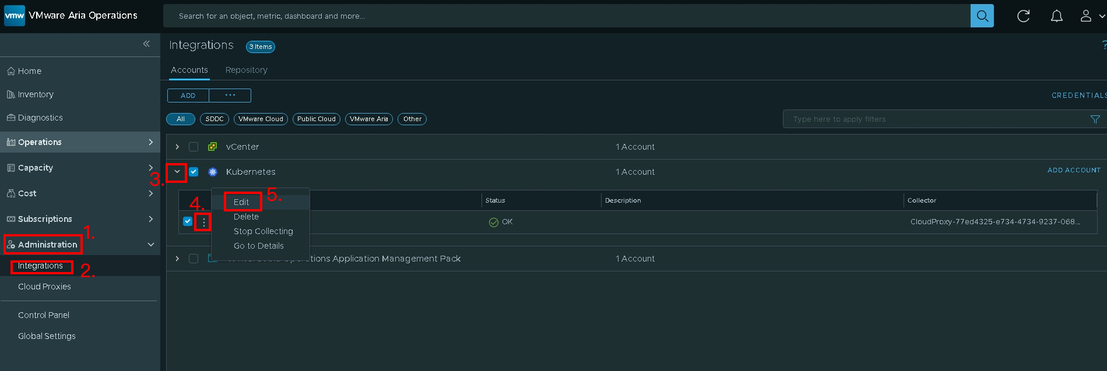Click the Kubernetes wheel icon
Screen dimensions: 1107x371
pos(213,172)
